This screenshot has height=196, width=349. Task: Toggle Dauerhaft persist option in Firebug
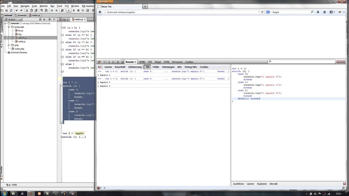[120, 67]
